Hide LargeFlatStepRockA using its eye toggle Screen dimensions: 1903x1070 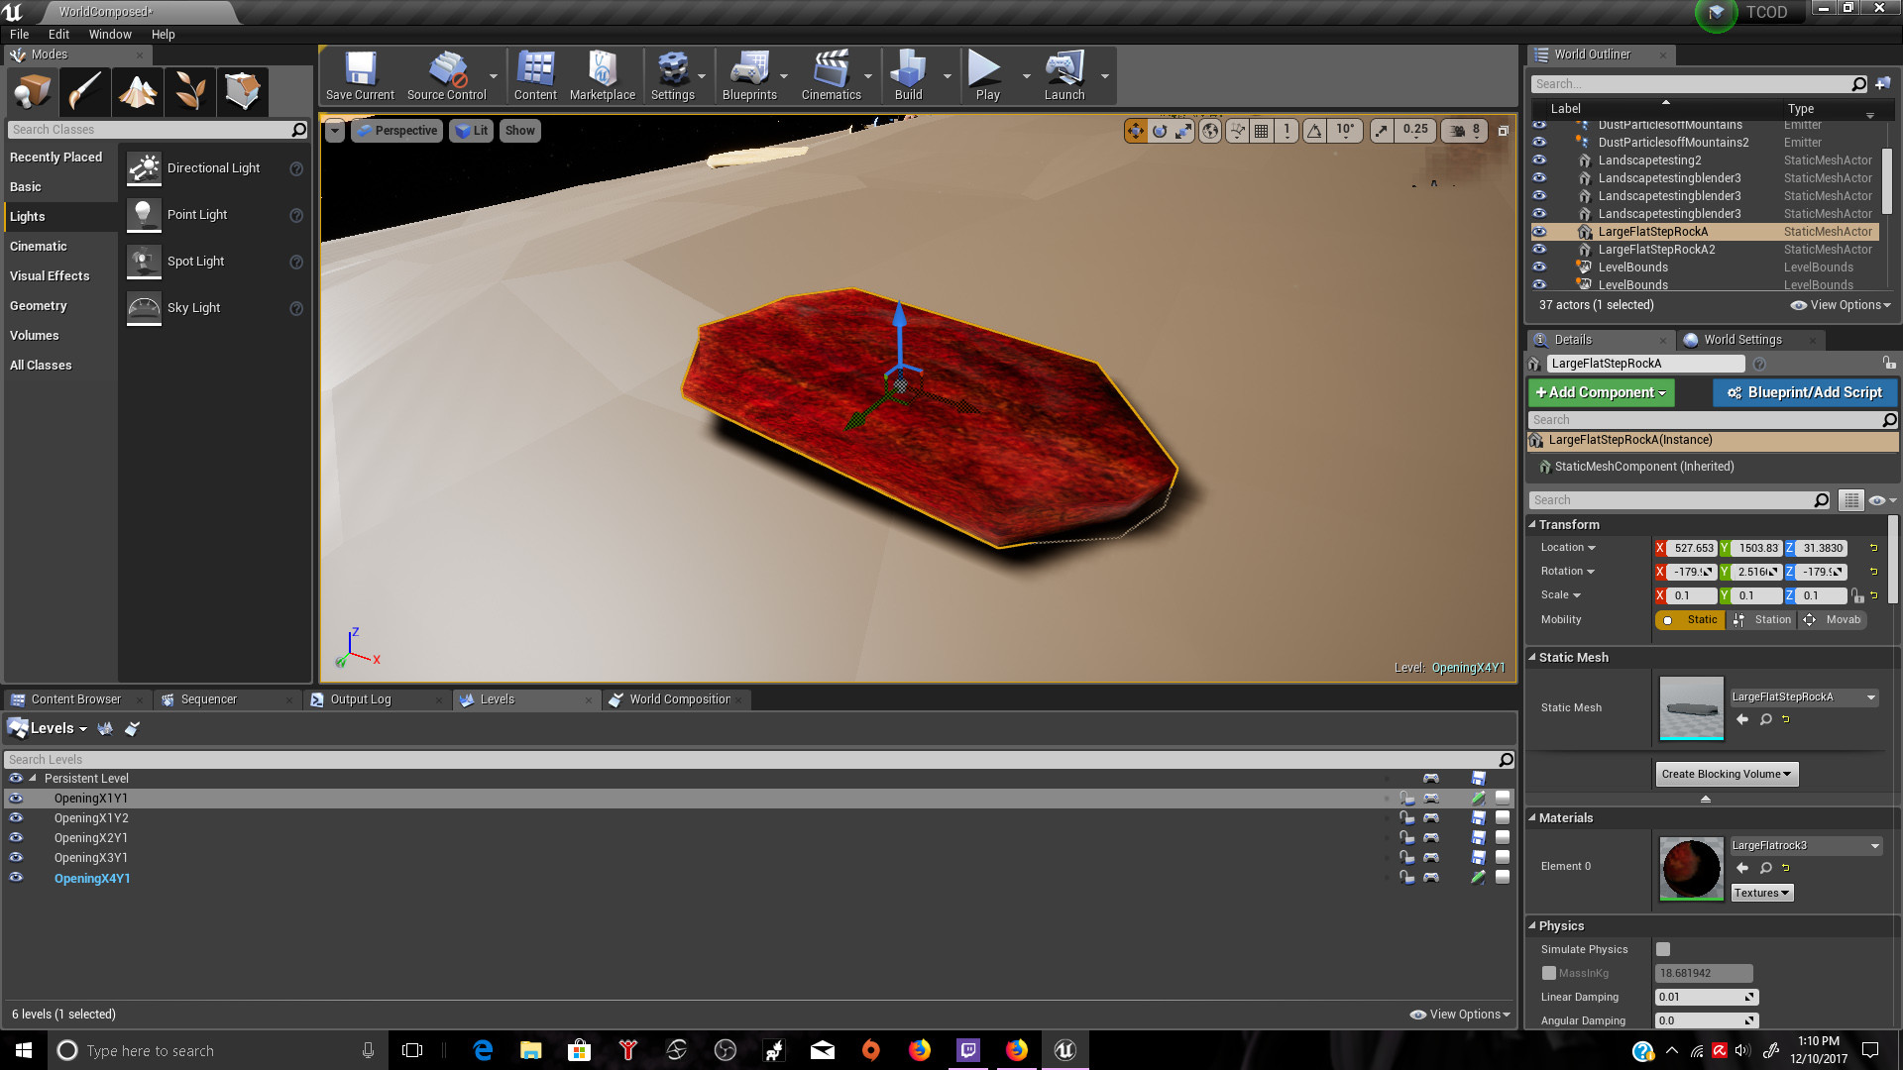coord(1539,231)
